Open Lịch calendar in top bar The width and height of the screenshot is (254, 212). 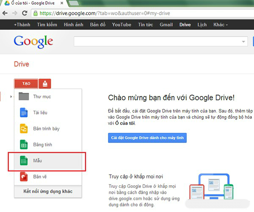pyautogui.click(x=202, y=25)
